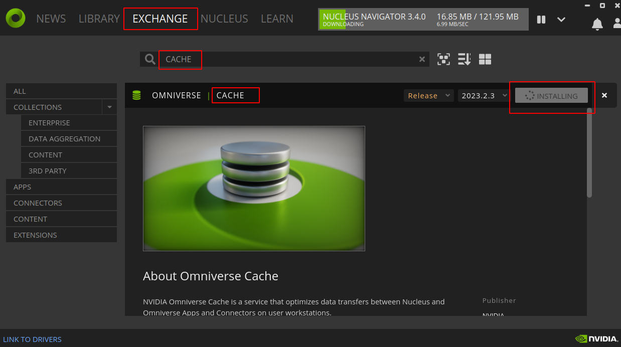Image resolution: width=621 pixels, height=347 pixels.
Task: Click the green Cache stack icon
Action: [136, 95]
